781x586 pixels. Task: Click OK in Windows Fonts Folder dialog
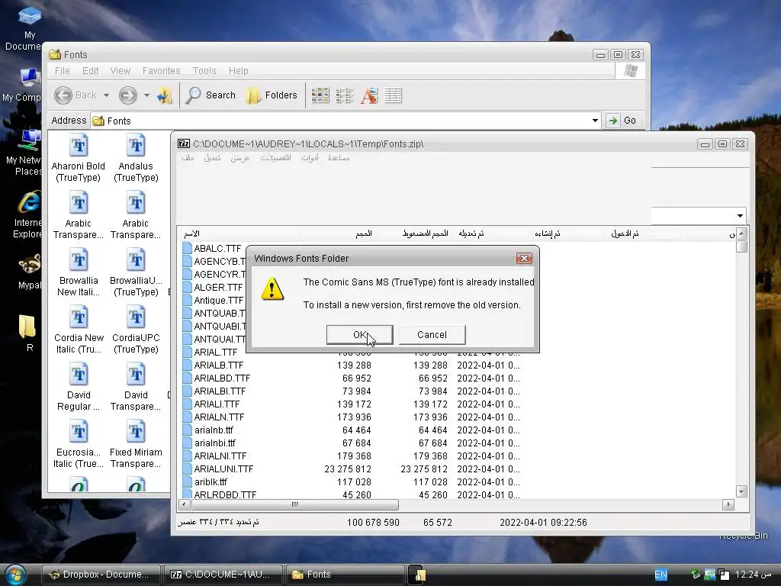pyautogui.click(x=360, y=335)
